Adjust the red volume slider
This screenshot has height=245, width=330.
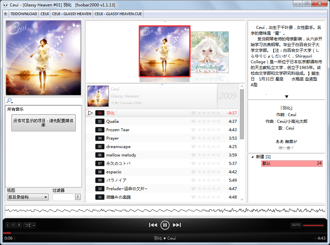click(313, 225)
